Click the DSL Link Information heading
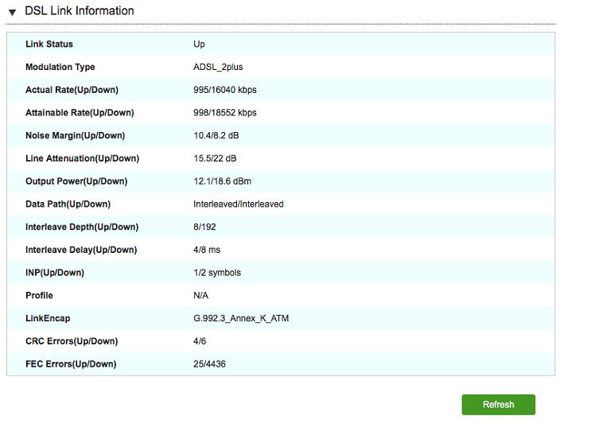This screenshot has width=595, height=439. [x=80, y=11]
